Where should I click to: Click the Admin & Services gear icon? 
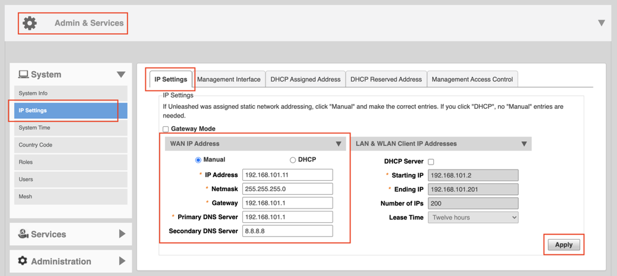point(30,23)
